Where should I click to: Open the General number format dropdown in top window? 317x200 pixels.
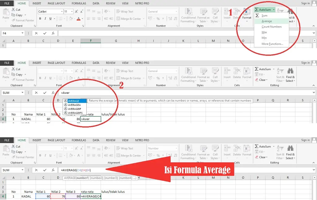pyautogui.click(x=176, y=11)
